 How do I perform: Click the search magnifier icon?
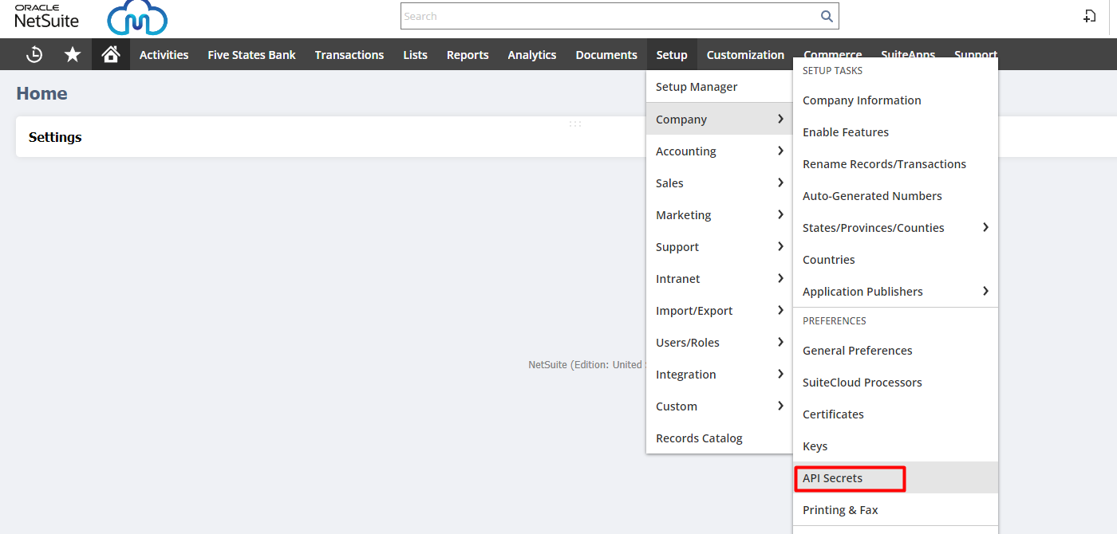tap(827, 16)
